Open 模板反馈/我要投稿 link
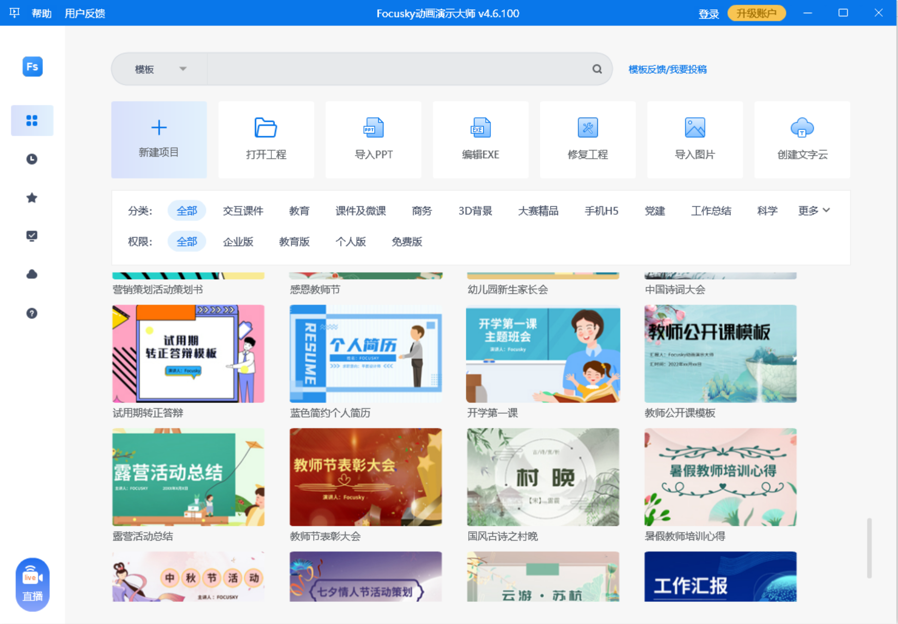Image resolution: width=898 pixels, height=624 pixels. tap(667, 69)
